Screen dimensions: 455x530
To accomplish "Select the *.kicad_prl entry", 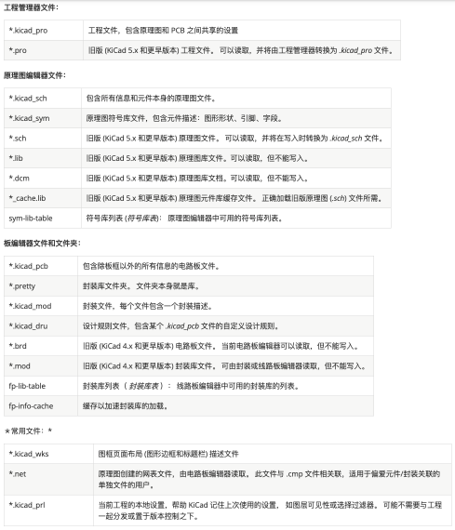I will click(x=48, y=510).
